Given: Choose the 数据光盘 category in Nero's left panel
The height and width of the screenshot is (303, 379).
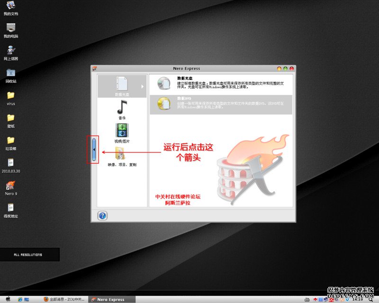Looking at the screenshot, I should (122, 86).
